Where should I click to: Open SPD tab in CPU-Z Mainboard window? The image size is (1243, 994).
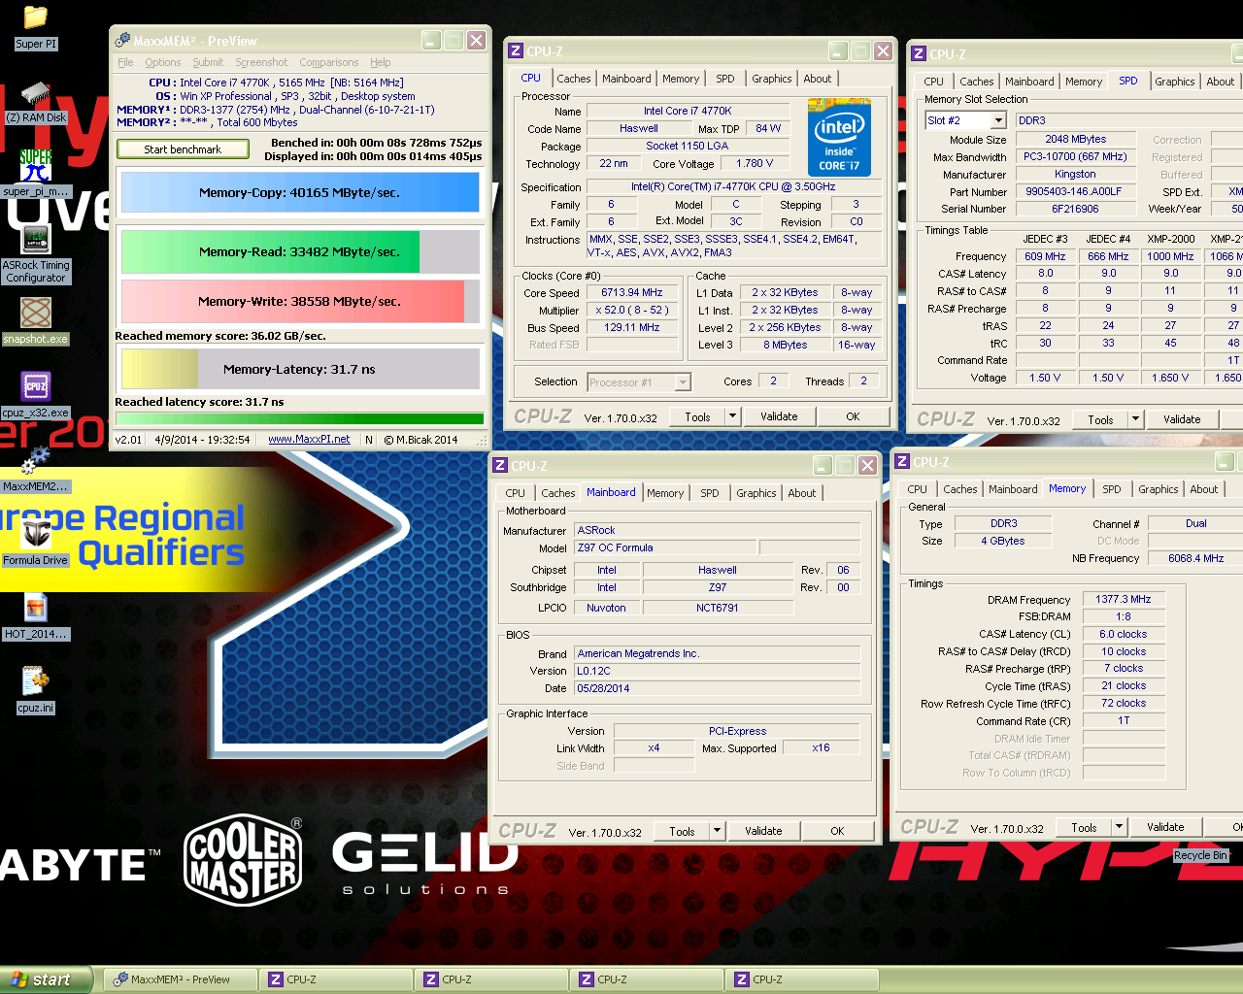pyautogui.click(x=710, y=493)
